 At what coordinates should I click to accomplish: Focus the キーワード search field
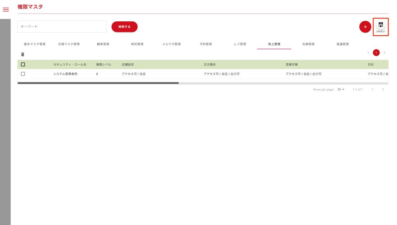tap(62, 27)
